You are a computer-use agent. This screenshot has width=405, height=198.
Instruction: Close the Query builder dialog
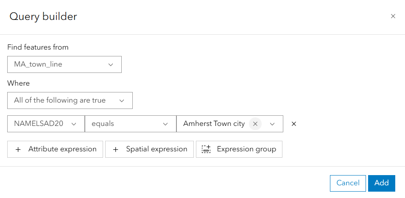pyautogui.click(x=393, y=16)
